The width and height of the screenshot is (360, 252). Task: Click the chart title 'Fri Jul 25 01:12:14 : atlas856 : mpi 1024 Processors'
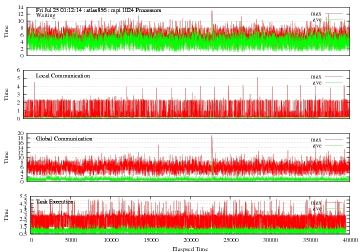pyautogui.click(x=98, y=10)
